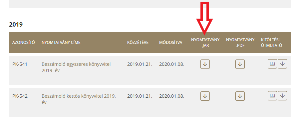Open PK-541 filling guide book icon
Image resolution: width=300 pixels, height=126 pixels.
(x=272, y=64)
